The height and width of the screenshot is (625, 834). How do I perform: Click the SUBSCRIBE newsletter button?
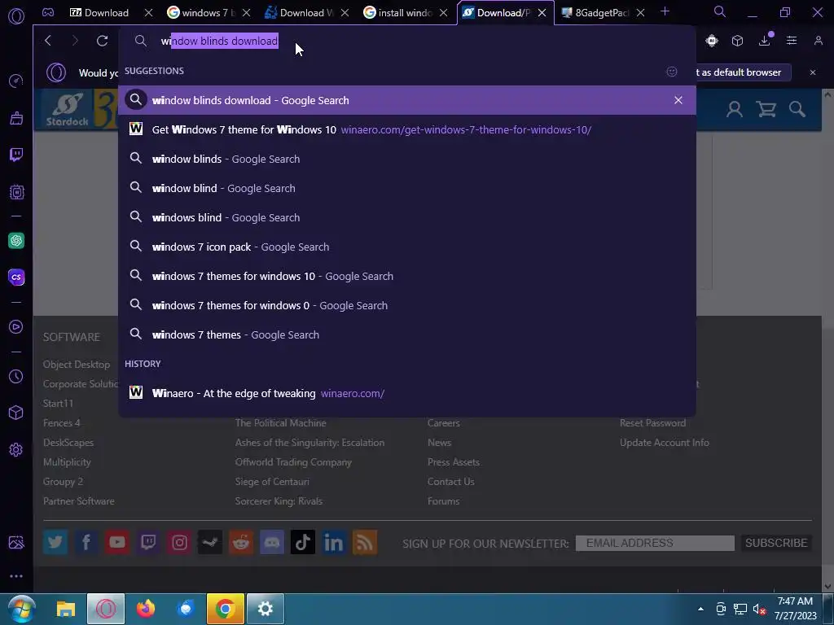[776, 543]
